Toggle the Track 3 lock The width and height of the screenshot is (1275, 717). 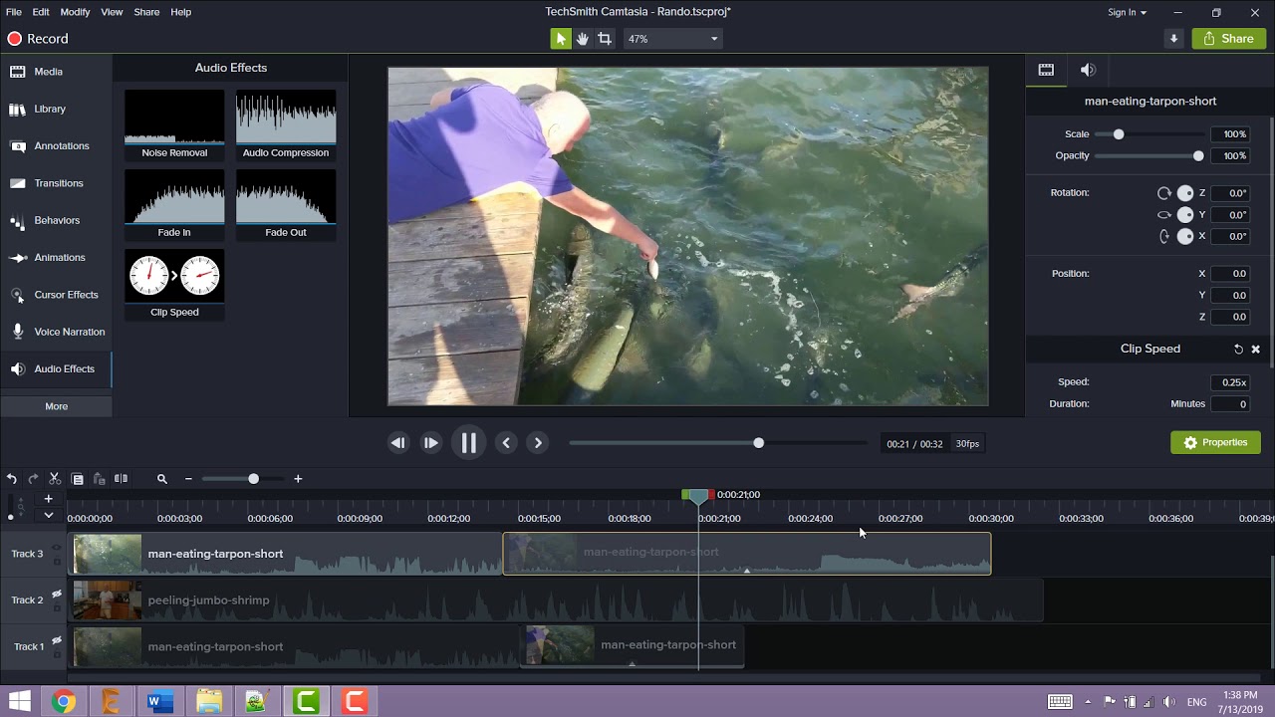click(57, 560)
